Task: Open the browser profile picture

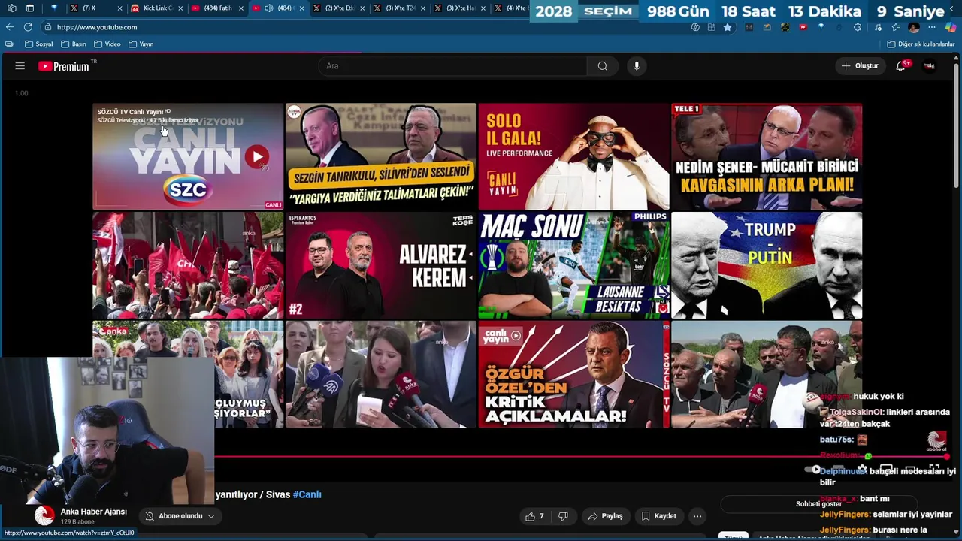Action: tap(914, 27)
